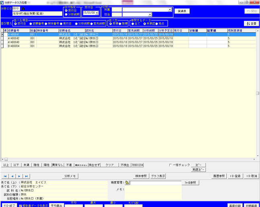This screenshot has height=207, width=260.
Task: Open 履歴参照 history
Action: point(219,176)
